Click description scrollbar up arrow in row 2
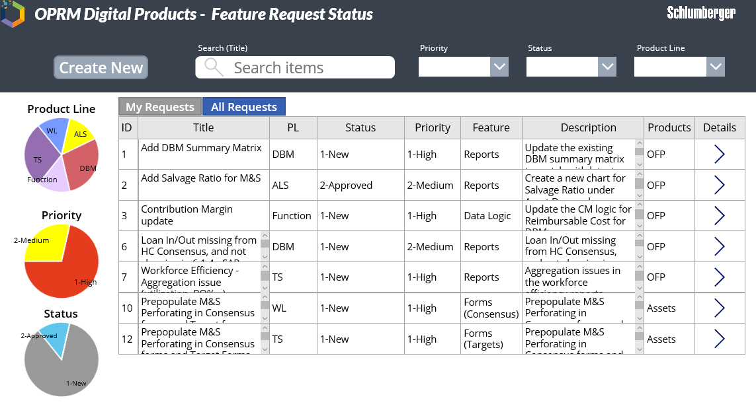The width and height of the screenshot is (756, 416). 640,174
